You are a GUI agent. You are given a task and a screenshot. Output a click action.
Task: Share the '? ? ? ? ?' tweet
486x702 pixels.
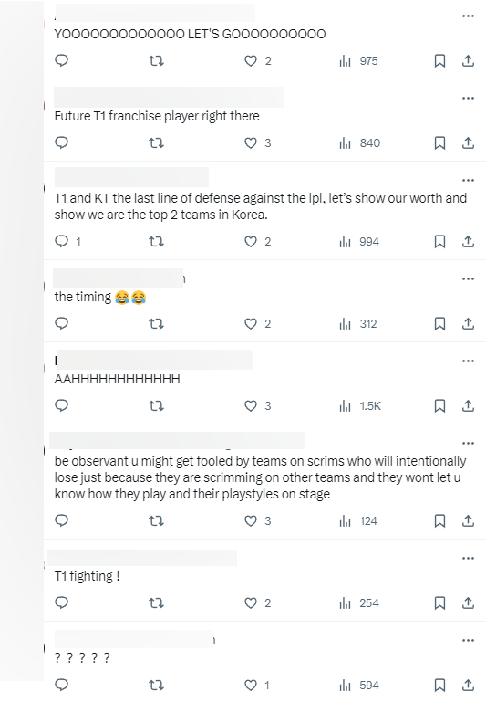pyautogui.click(x=468, y=685)
